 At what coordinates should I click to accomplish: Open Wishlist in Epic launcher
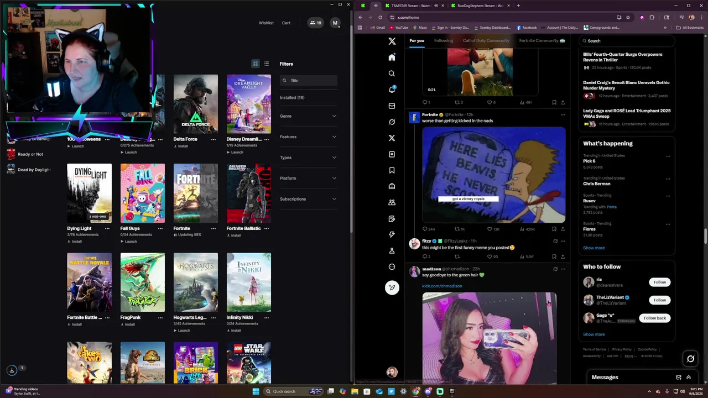266,23
